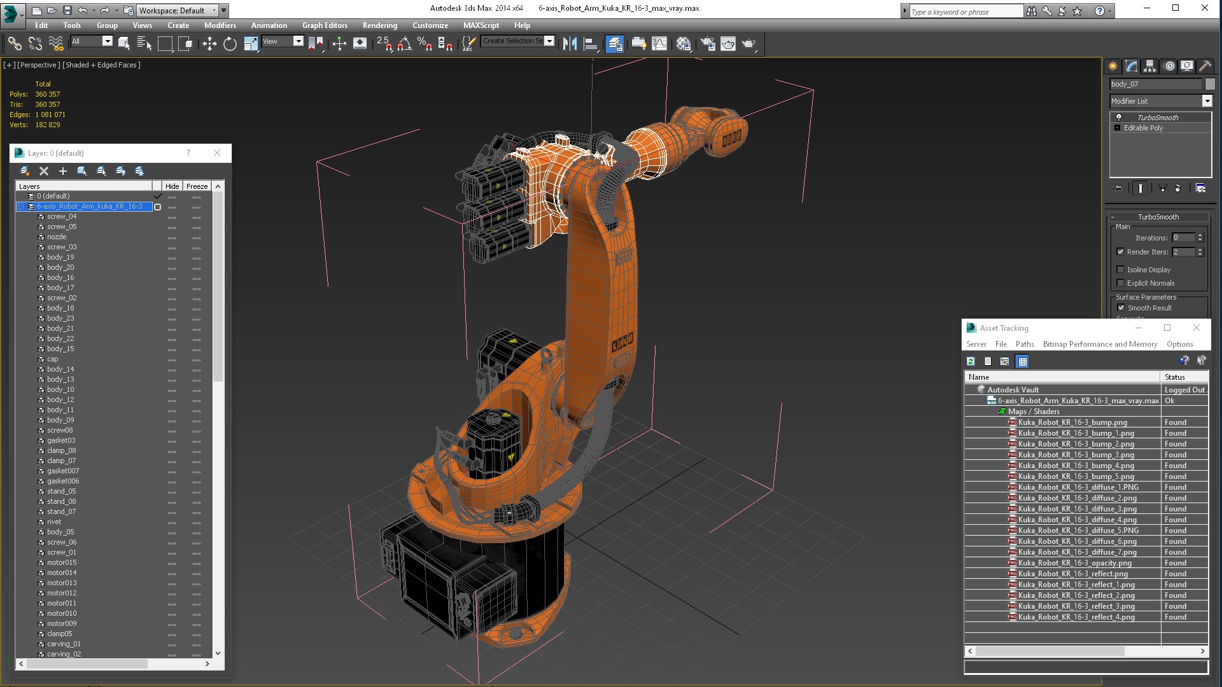The width and height of the screenshot is (1222, 687).
Task: Toggle the Angle Snap icon
Action: [x=405, y=43]
